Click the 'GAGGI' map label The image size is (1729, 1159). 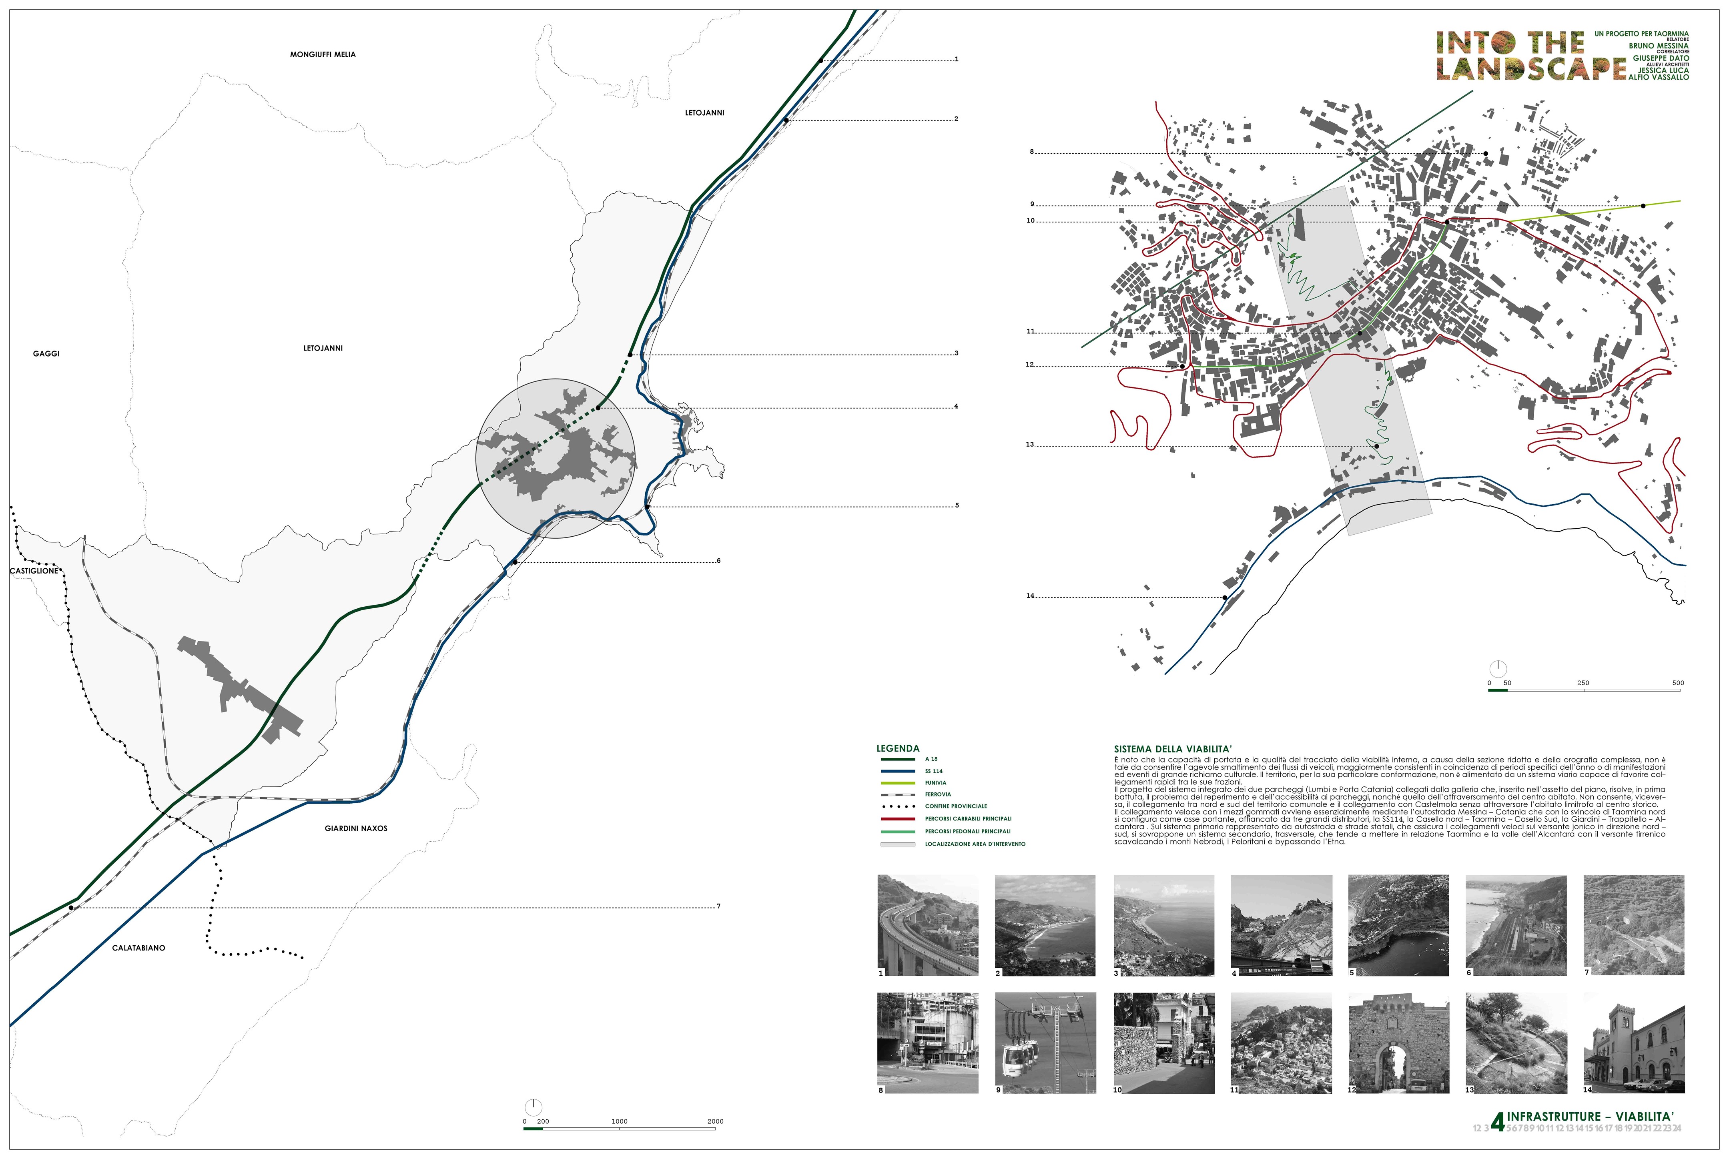[46, 354]
